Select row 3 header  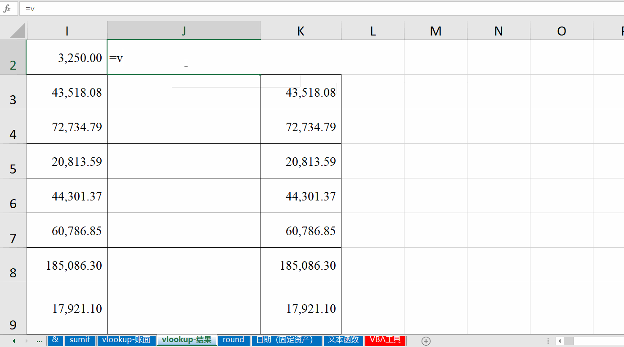coord(13,92)
